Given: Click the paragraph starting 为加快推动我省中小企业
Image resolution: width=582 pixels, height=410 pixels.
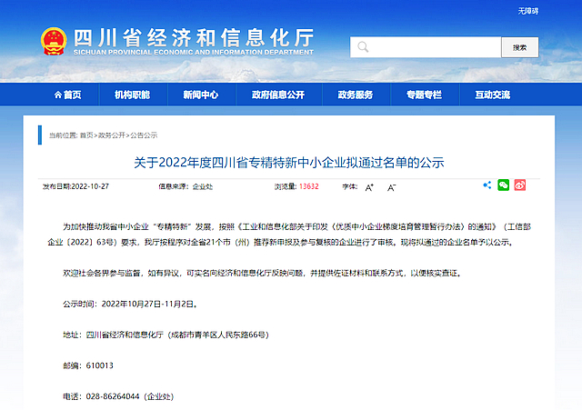Looking at the screenshot, I should click(x=289, y=235).
